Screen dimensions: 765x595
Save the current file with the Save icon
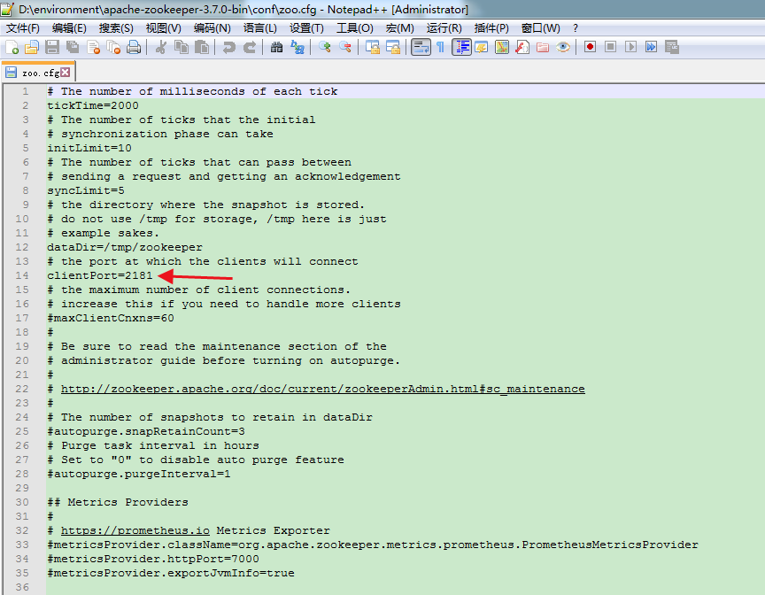(x=52, y=47)
